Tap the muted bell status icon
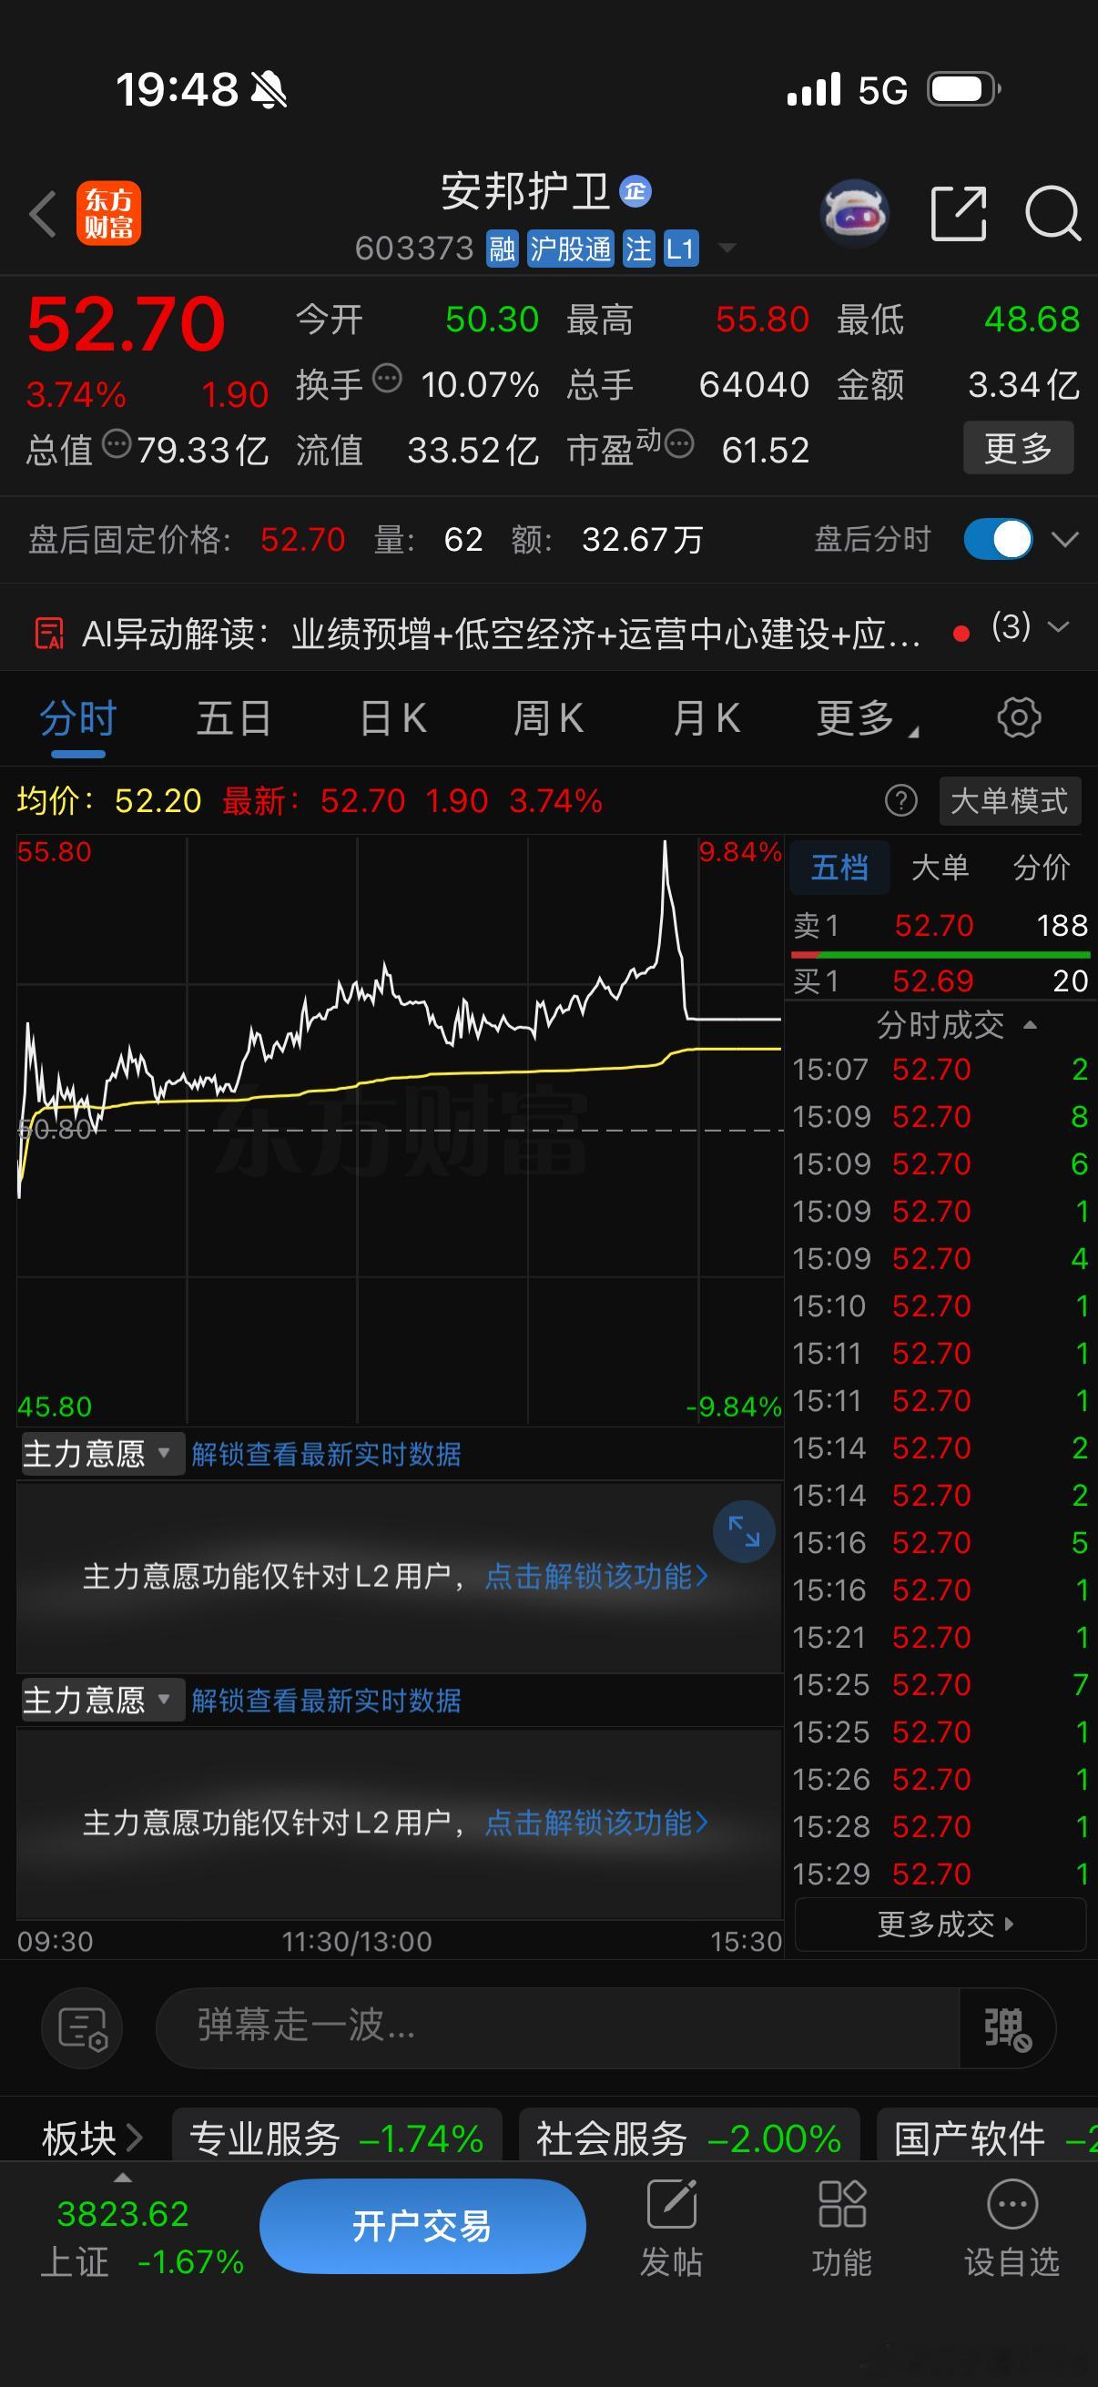The height and width of the screenshot is (2387, 1098). click(x=269, y=90)
